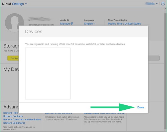Click Done in the Devices dialog
The height and width of the screenshot is (132, 167).
[x=141, y=107]
